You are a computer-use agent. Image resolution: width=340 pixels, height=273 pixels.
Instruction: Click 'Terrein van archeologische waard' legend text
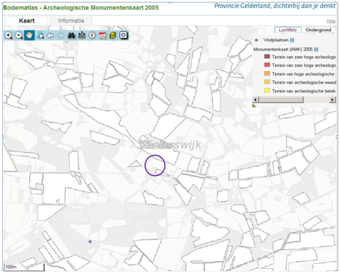[x=304, y=82]
